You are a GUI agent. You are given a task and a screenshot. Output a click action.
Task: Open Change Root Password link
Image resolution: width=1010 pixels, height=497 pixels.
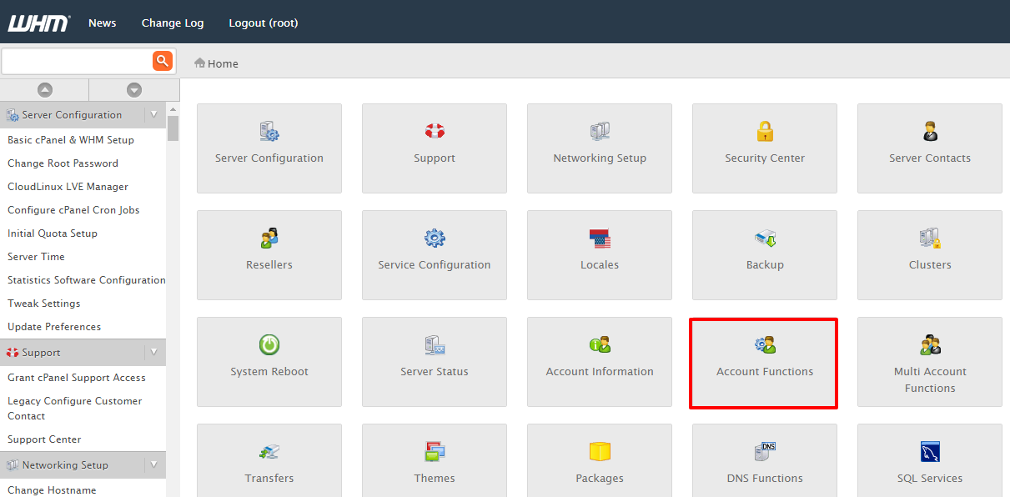pos(63,163)
